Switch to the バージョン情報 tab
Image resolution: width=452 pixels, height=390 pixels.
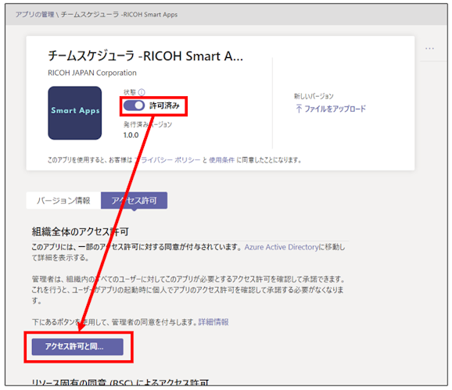[x=63, y=200]
